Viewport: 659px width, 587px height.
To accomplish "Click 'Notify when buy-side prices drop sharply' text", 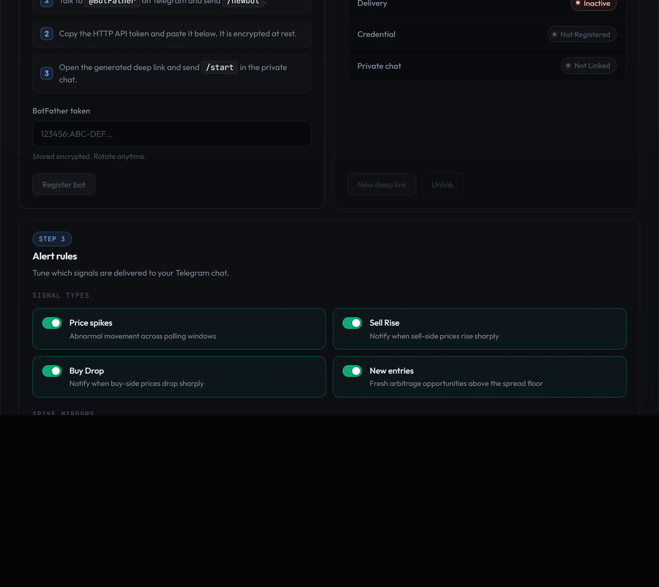I will 137,384.
